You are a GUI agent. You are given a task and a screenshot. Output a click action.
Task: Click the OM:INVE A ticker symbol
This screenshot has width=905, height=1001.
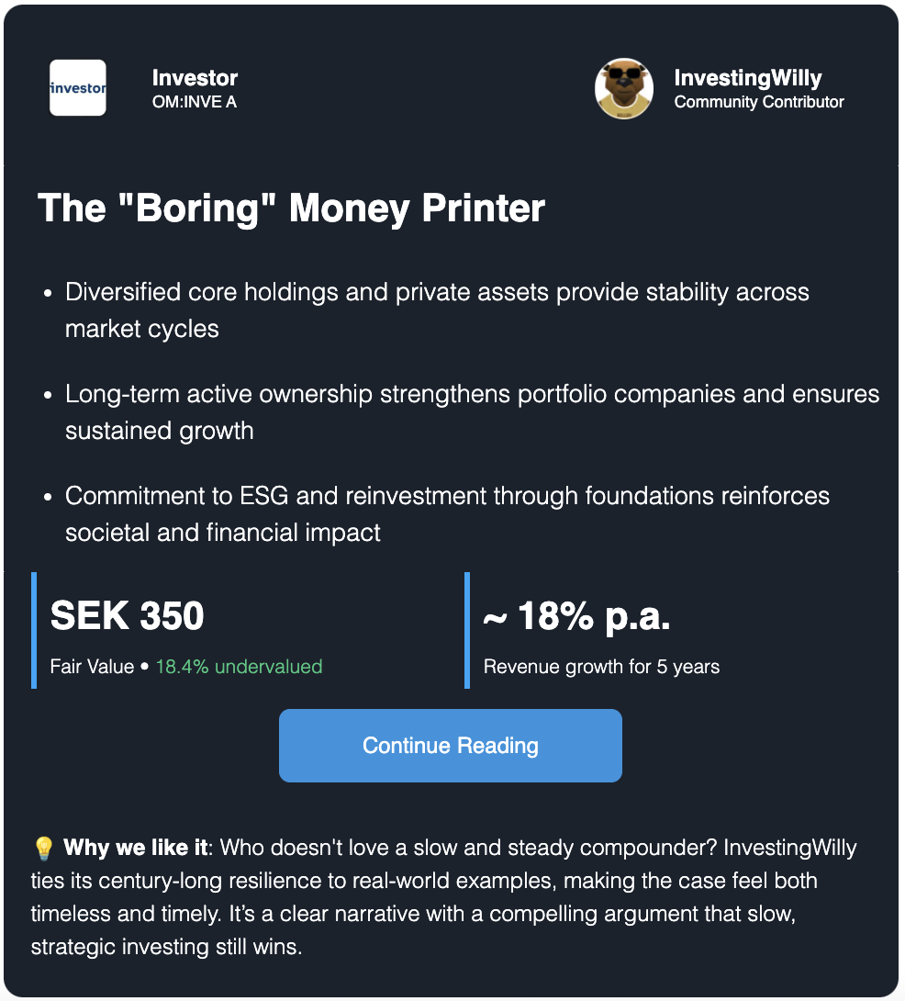[x=194, y=102]
